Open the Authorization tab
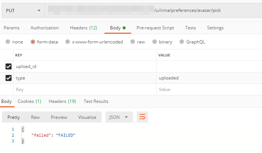Screen dimensions: 262x153 [45, 28]
